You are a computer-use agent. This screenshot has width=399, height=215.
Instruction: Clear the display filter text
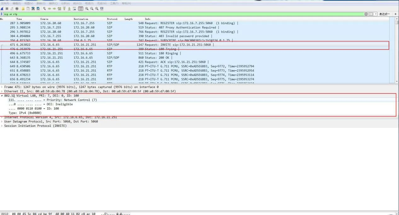click(x=366, y=14)
